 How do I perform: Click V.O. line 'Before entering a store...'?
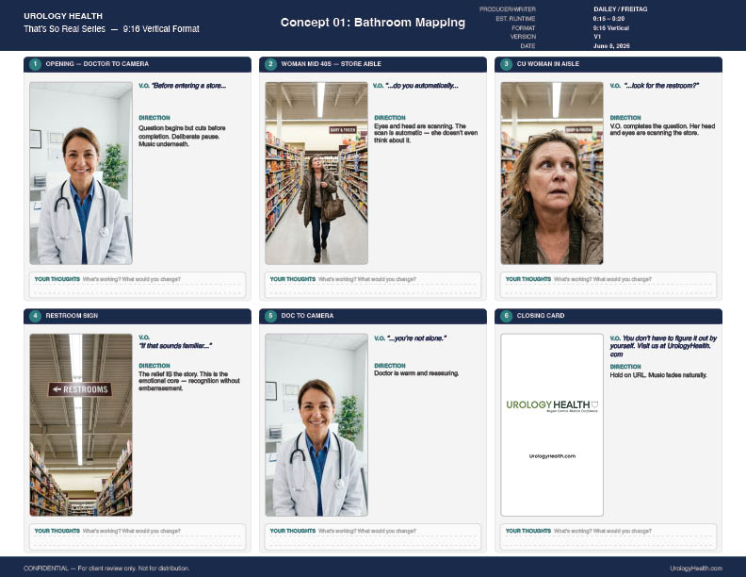click(x=189, y=86)
